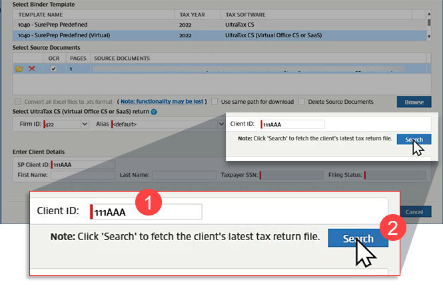Expand the Alias dropdown
This screenshot has height=300, width=443.
(221, 124)
